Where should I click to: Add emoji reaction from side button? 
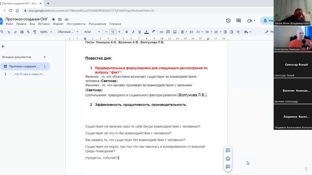228,159
